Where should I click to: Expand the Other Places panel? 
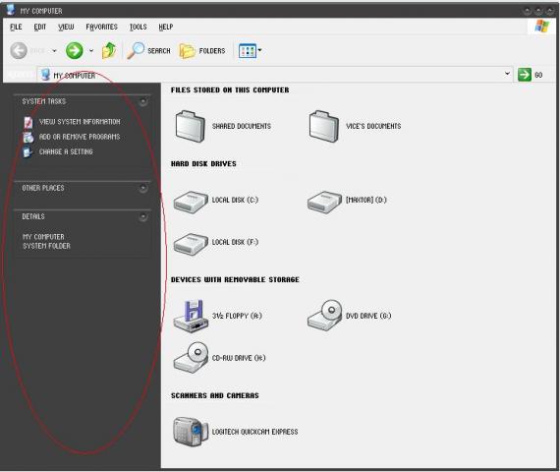pos(142,188)
